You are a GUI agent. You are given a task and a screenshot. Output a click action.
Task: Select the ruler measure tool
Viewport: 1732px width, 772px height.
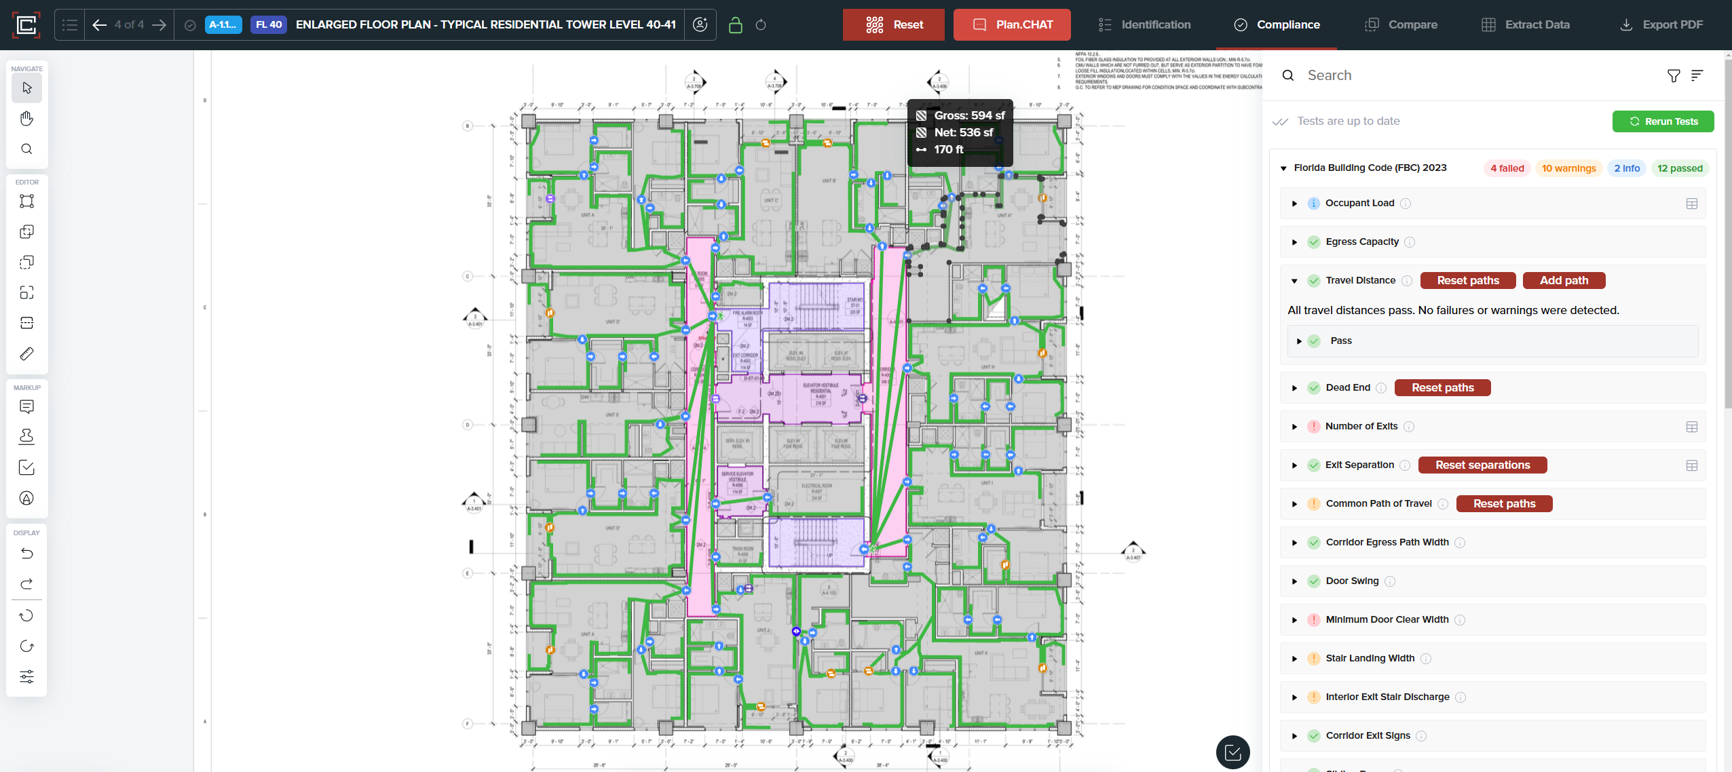pos(26,353)
